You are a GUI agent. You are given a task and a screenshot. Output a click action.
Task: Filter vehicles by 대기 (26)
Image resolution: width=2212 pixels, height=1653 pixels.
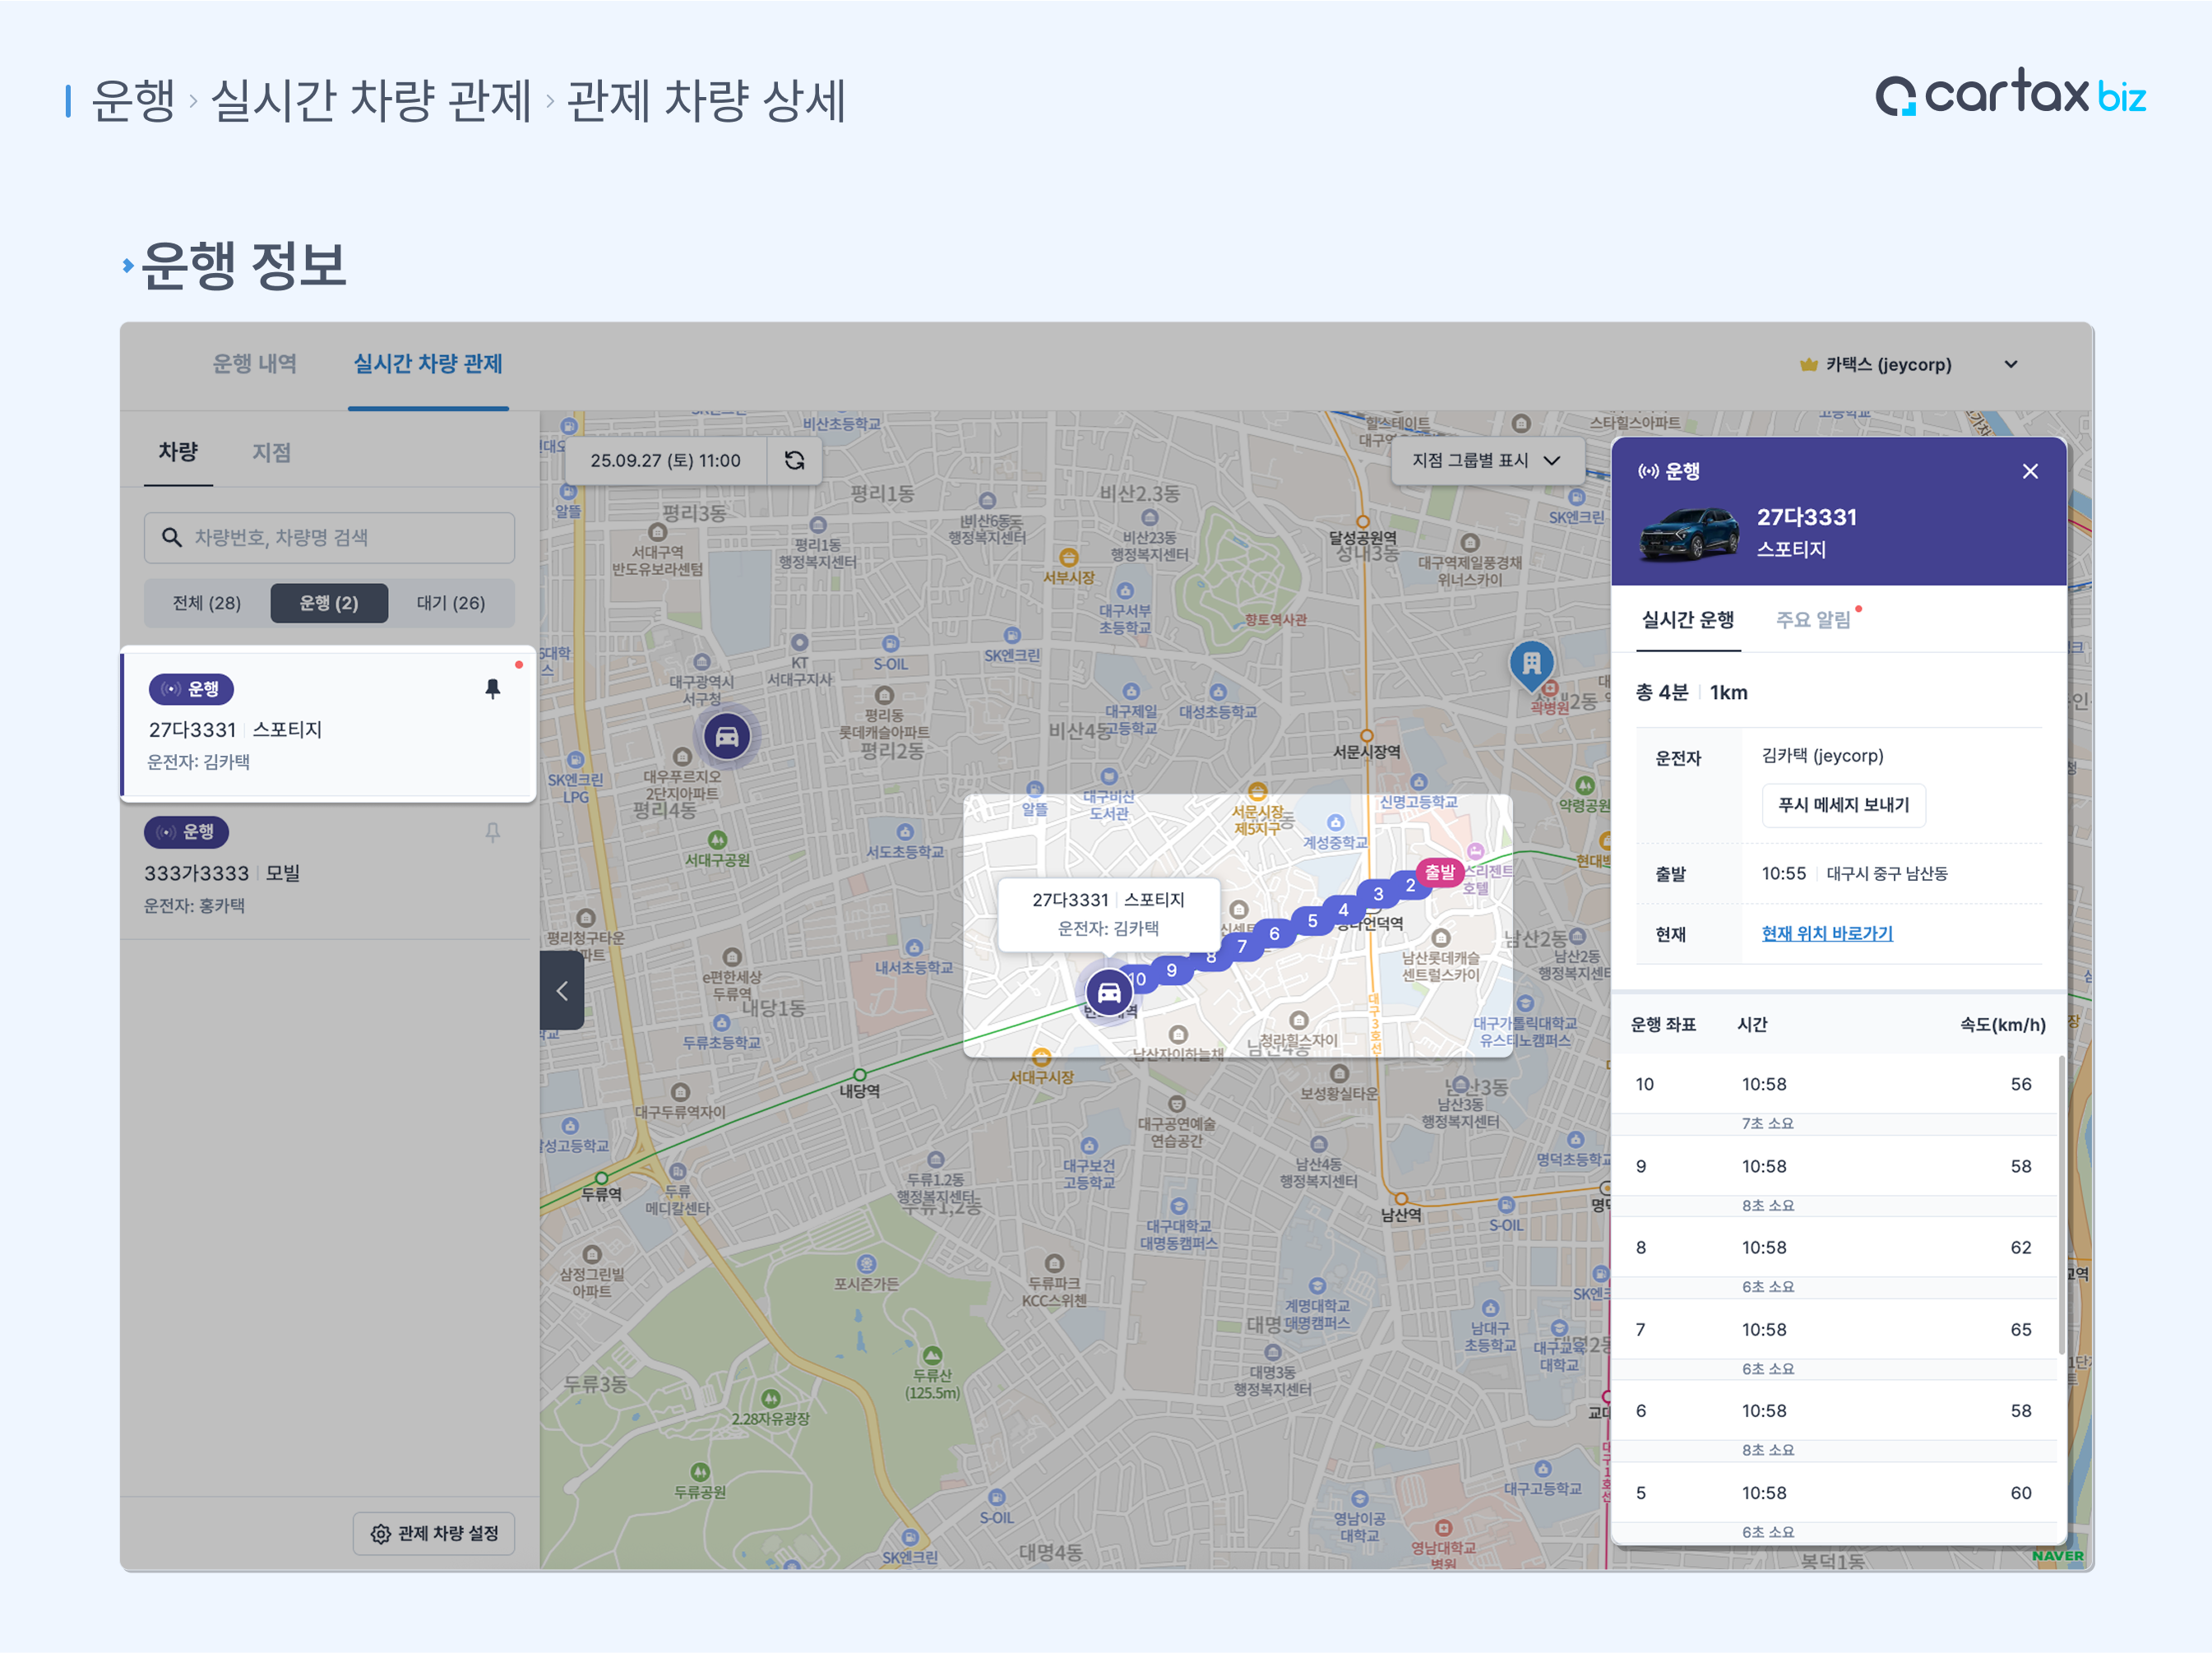click(x=450, y=603)
